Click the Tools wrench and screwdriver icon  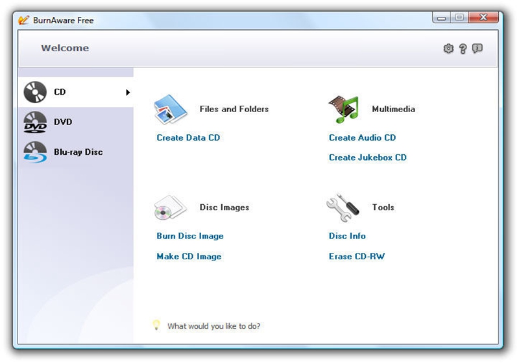tap(343, 207)
